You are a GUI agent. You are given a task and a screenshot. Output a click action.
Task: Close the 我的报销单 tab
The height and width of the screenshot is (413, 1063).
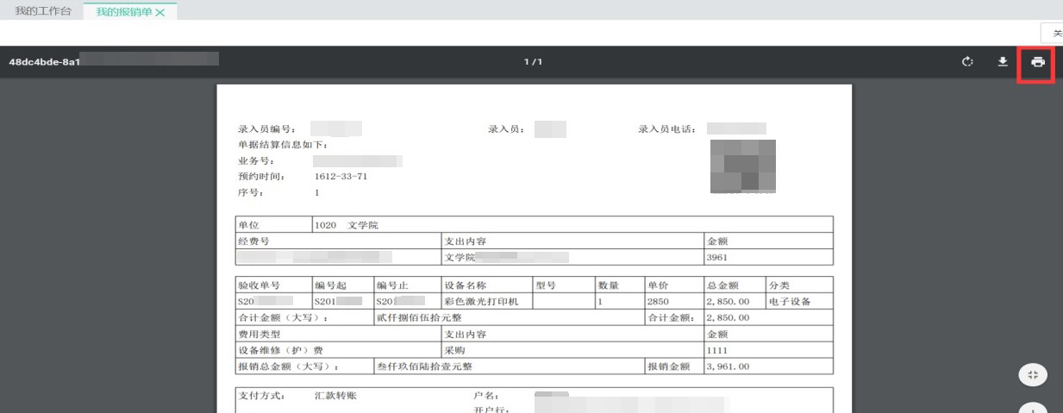(159, 12)
